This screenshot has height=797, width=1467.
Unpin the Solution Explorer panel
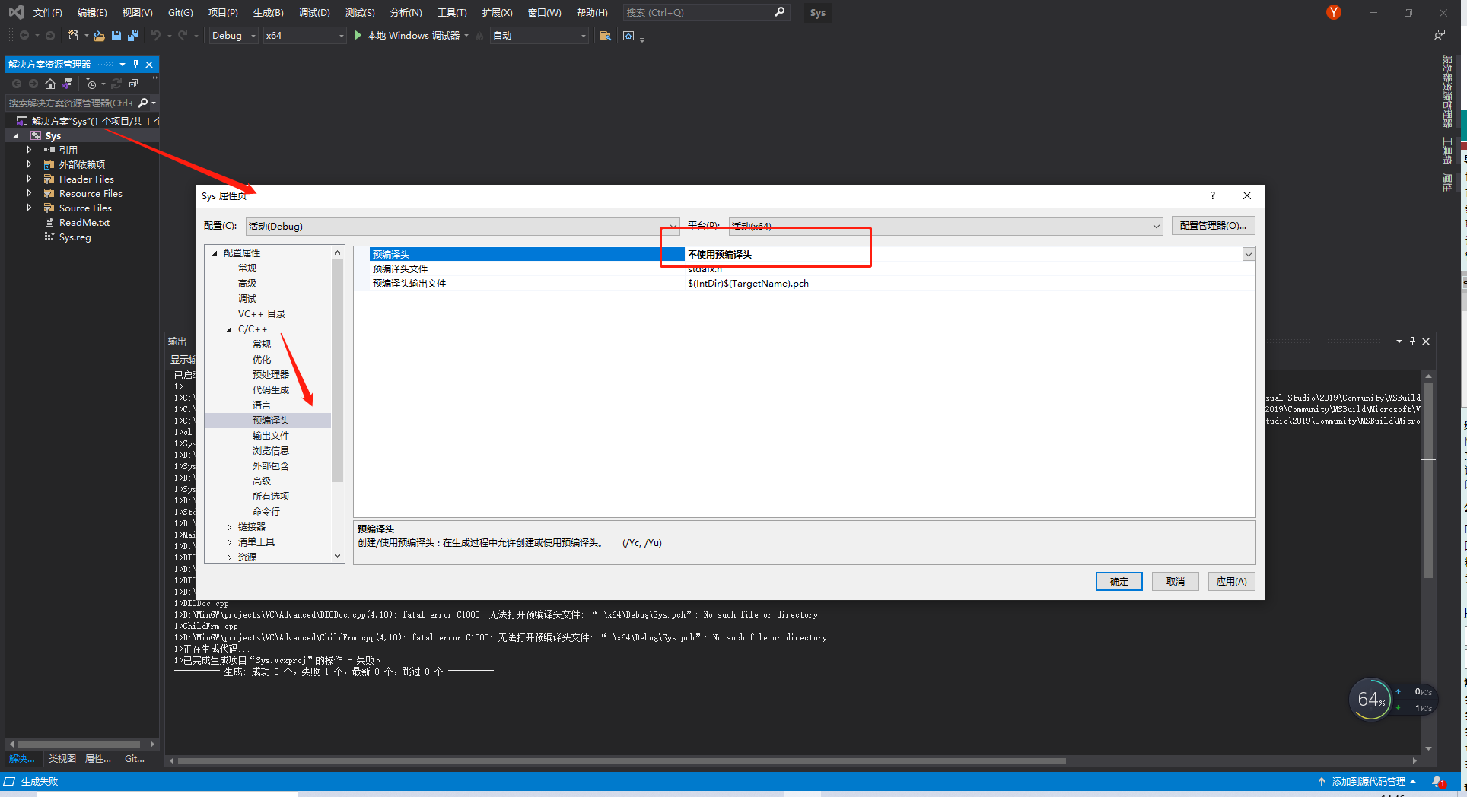pyautogui.click(x=135, y=64)
